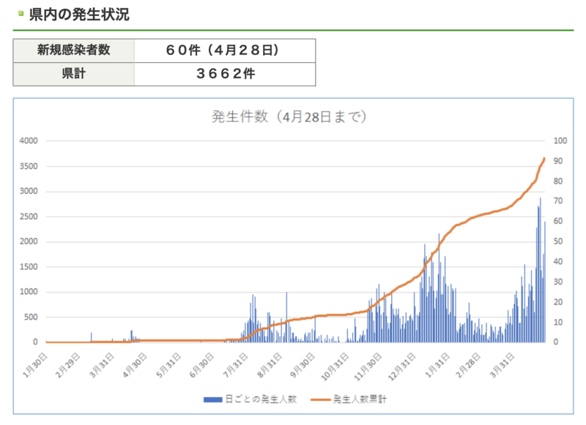The image size is (586, 425).
Task: Click the 3662件 total value cell
Action: point(224,74)
